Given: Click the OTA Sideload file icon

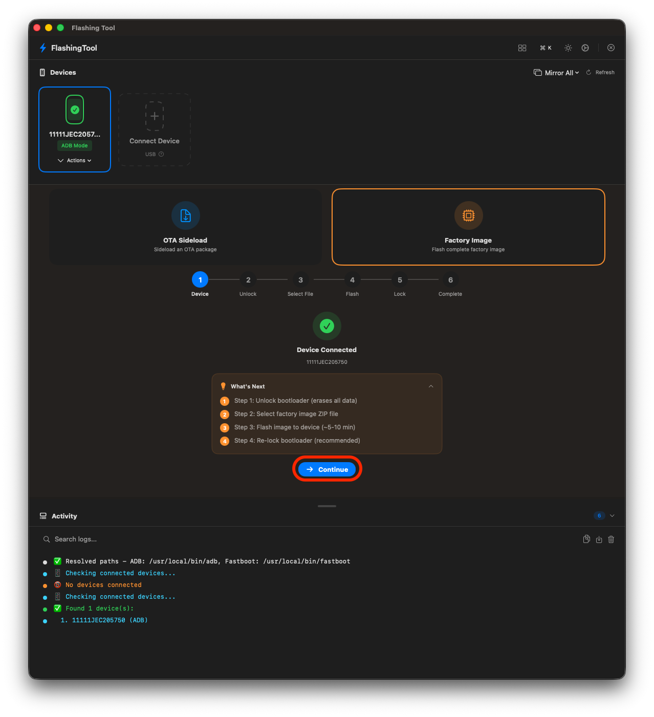Looking at the screenshot, I should tap(186, 215).
